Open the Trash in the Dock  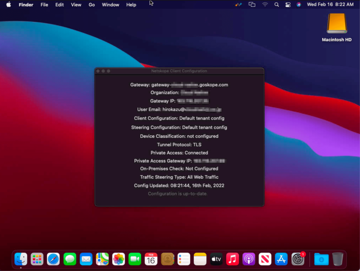click(338, 259)
